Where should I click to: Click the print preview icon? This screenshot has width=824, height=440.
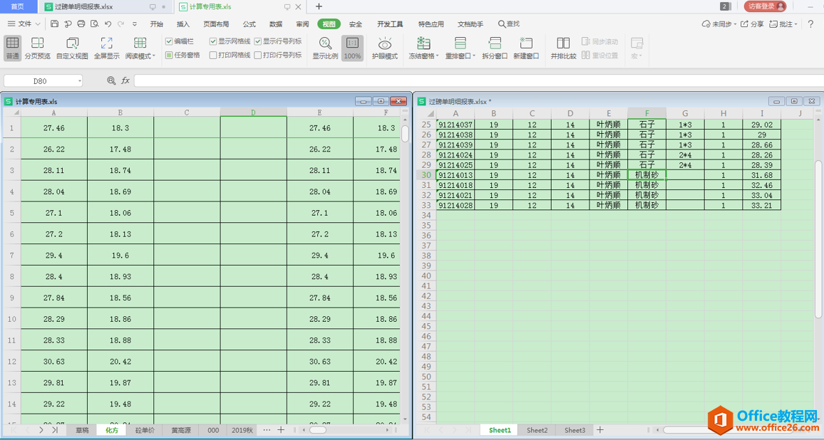[x=95, y=23]
